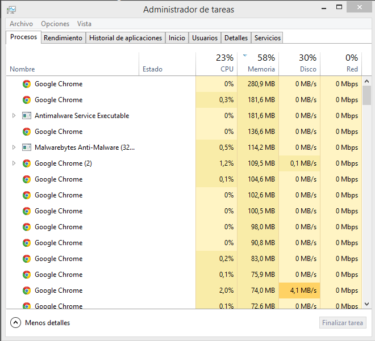Expand the Malwarebytes Anti-Malware process group
Viewport: 375px width, 341px height.
14,148
